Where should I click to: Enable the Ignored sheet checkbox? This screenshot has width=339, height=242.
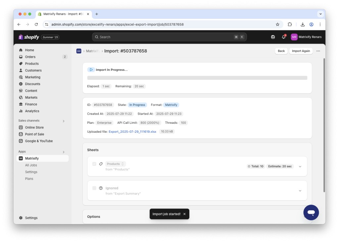coord(94,188)
